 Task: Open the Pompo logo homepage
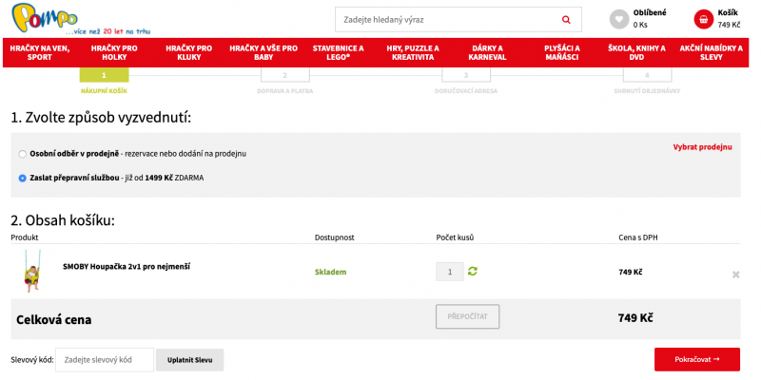tap(45, 16)
